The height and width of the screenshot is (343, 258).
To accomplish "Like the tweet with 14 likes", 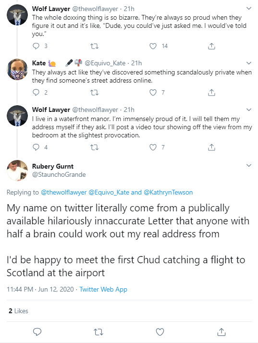I will point(153,46).
